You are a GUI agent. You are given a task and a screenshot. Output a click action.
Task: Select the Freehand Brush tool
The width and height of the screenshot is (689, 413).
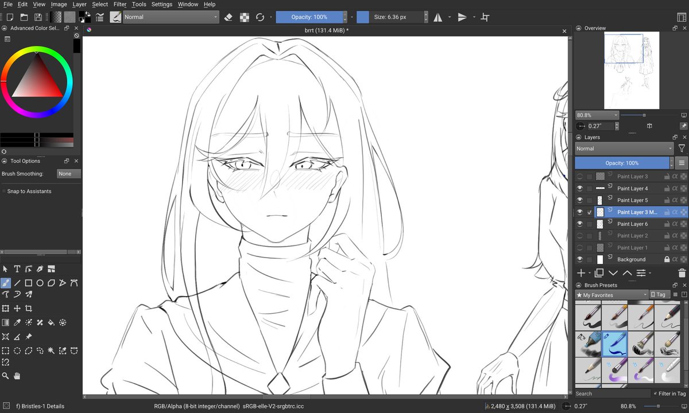pos(5,283)
